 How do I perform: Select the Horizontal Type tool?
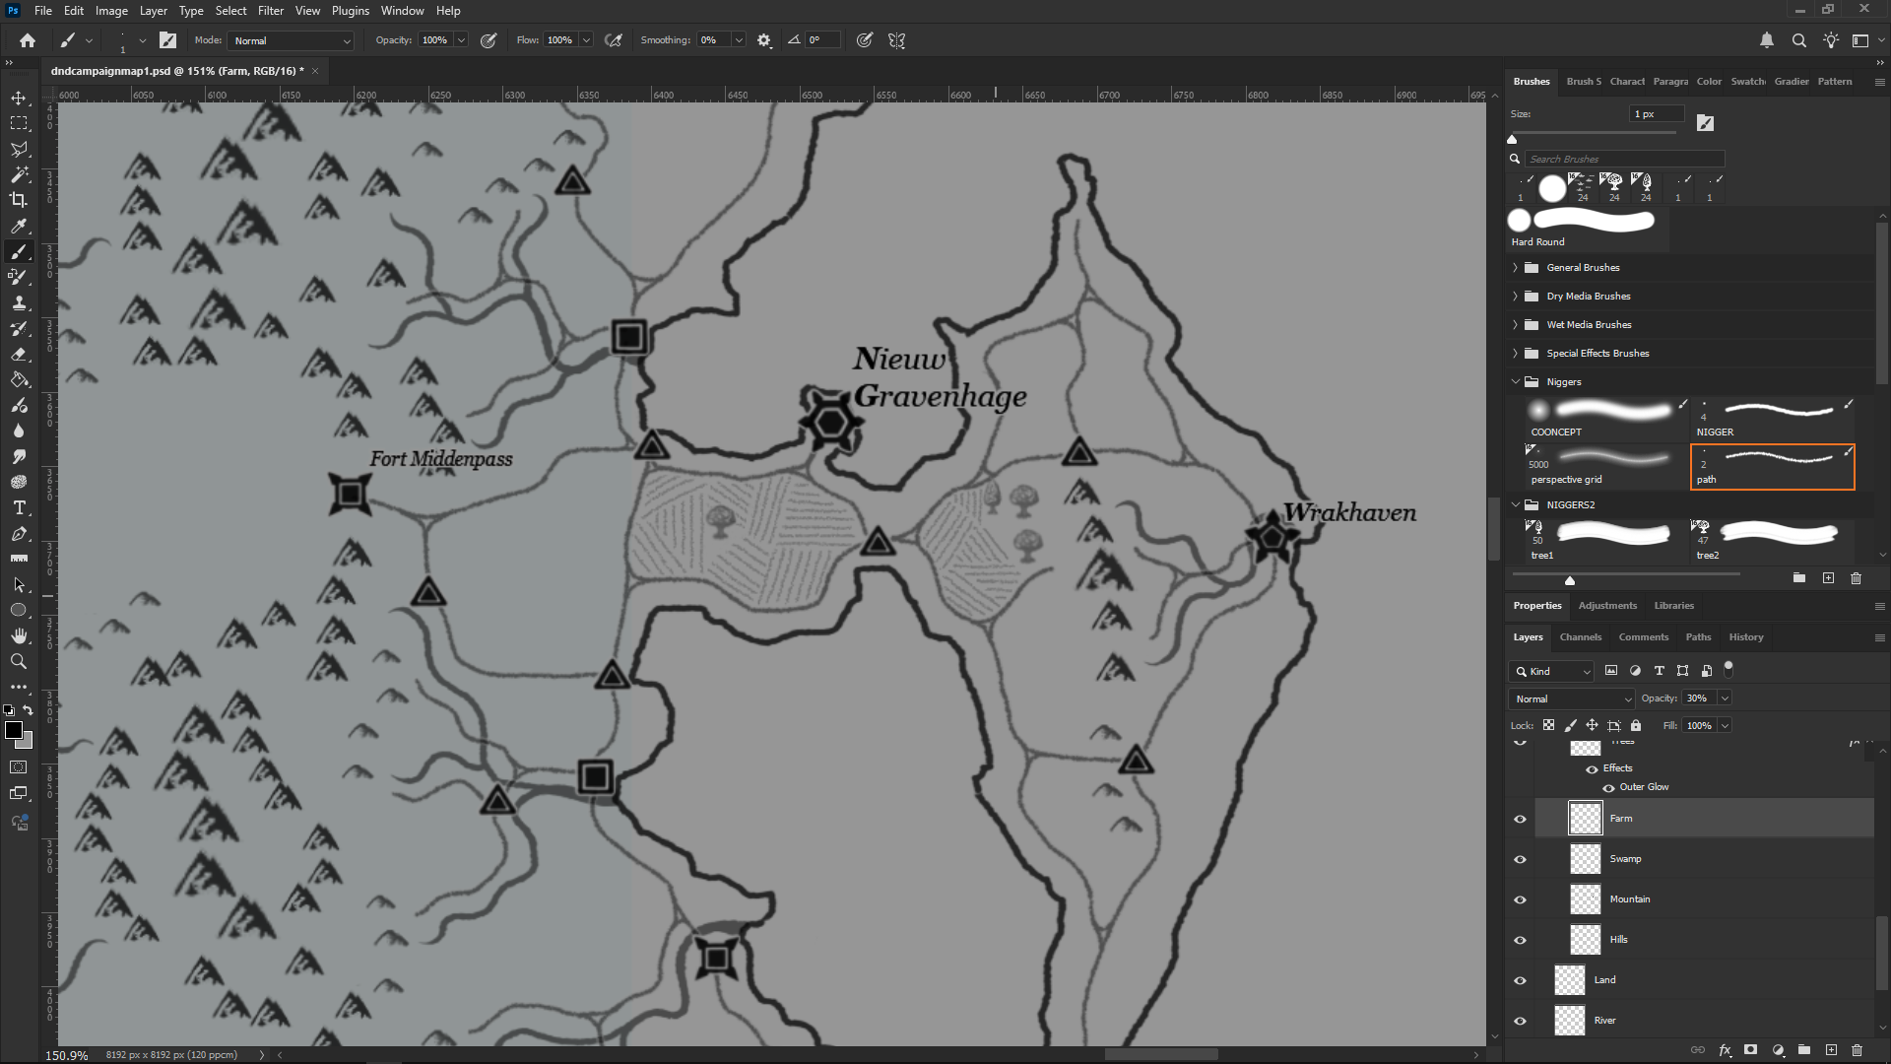(x=19, y=508)
